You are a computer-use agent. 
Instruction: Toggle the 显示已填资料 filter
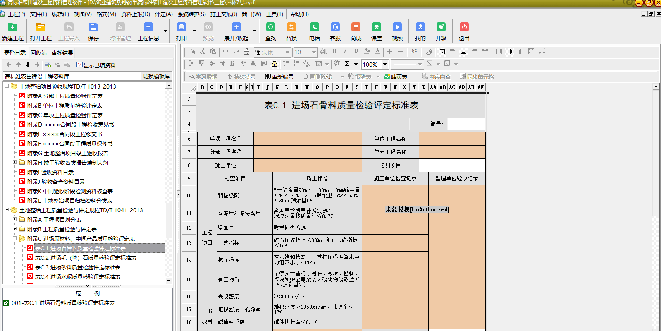pyautogui.click(x=96, y=65)
